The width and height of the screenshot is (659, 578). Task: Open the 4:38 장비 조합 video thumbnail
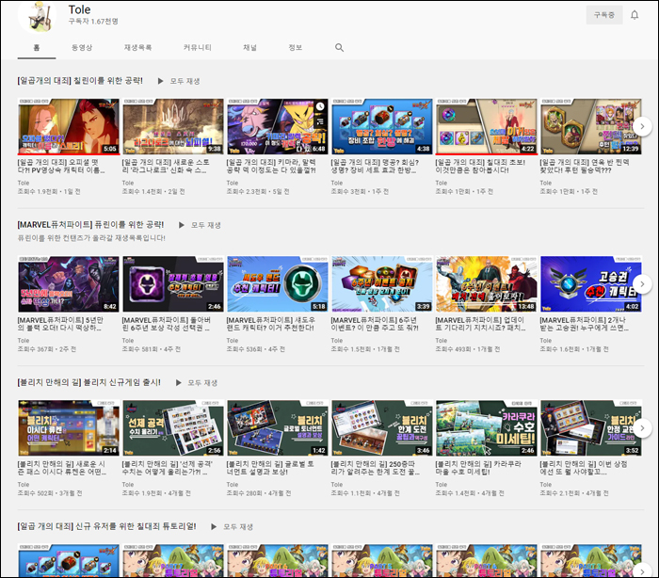382,126
